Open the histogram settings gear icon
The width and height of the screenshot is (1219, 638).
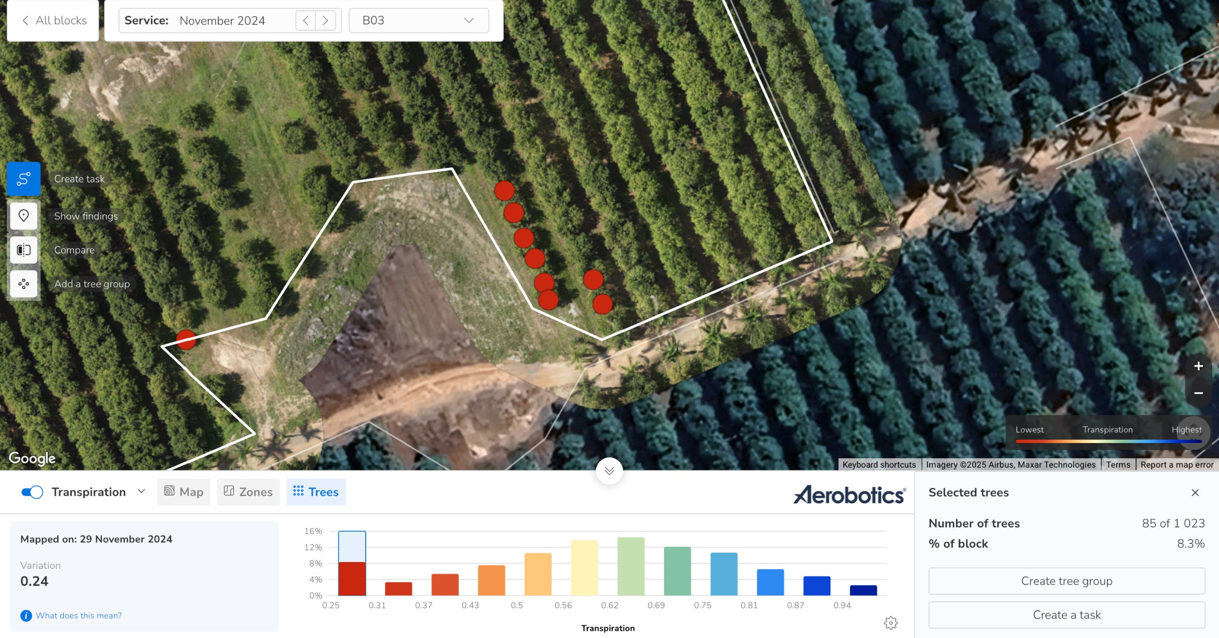point(890,623)
